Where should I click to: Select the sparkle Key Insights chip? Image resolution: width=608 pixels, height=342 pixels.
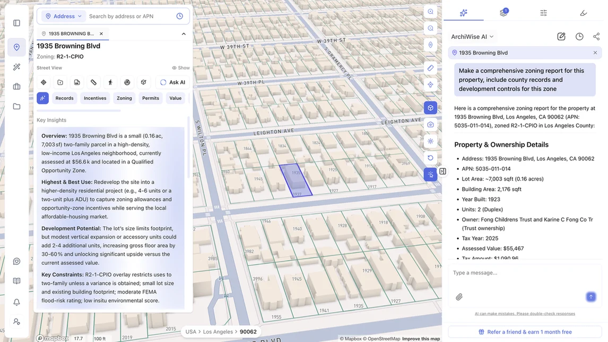tap(42, 98)
